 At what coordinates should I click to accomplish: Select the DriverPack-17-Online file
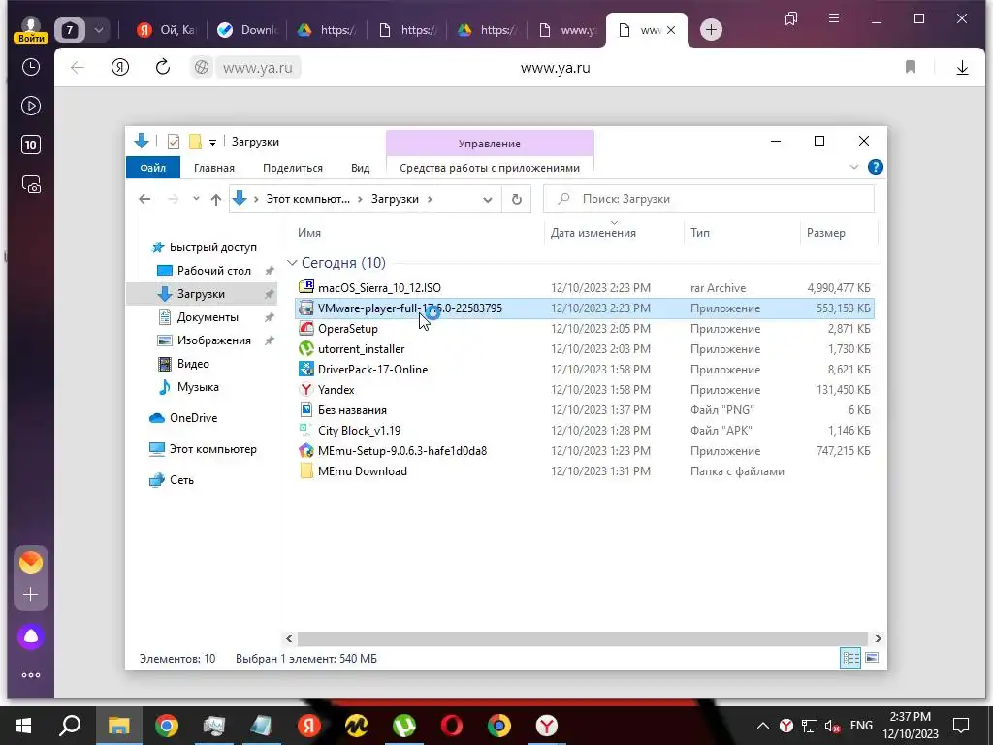coord(372,370)
